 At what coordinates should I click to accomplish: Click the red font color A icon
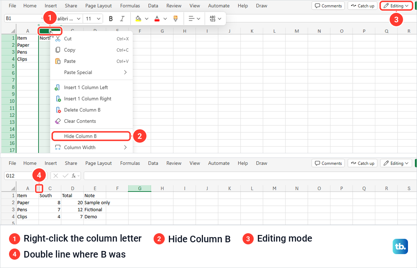pyautogui.click(x=157, y=18)
